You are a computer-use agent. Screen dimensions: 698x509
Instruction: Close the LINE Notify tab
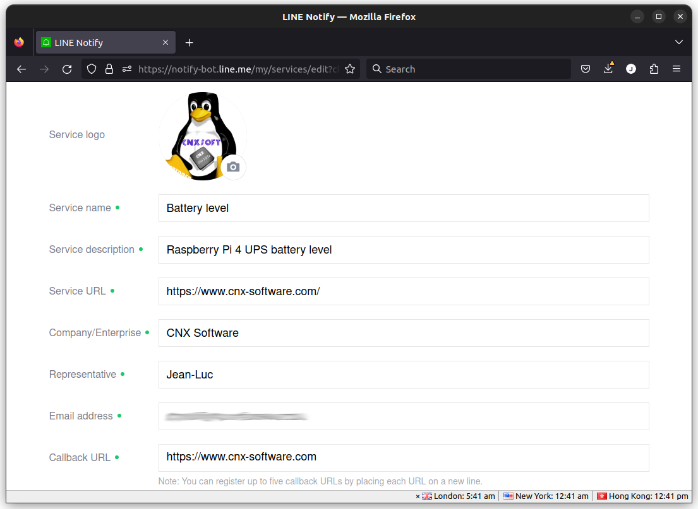165,42
